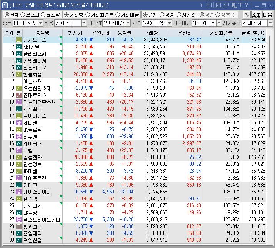The width and height of the screenshot is (275, 248).
Task: Click stock name 에이프로젠
Action: coord(35,178)
